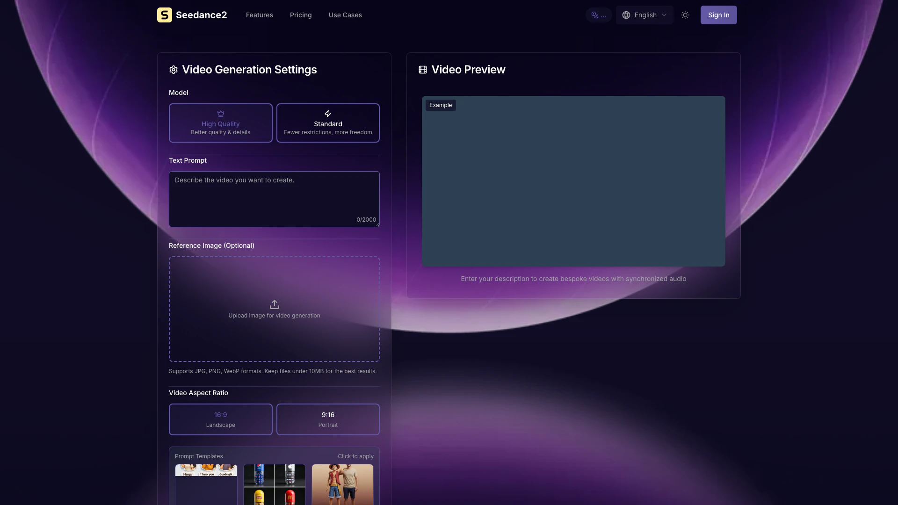Select the Standard model option
898x505 pixels.
point(328,123)
